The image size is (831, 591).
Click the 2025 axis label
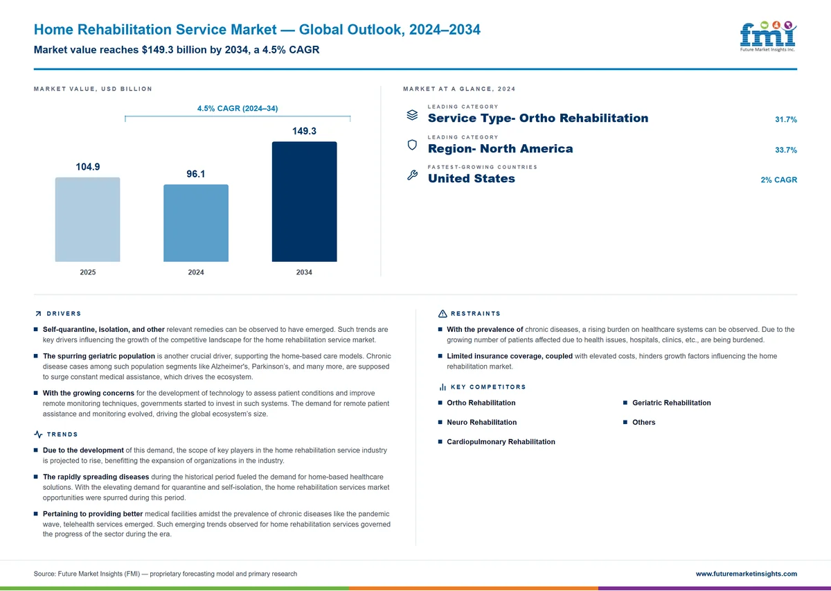(87, 272)
